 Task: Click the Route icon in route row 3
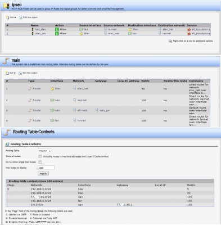pos(30,110)
